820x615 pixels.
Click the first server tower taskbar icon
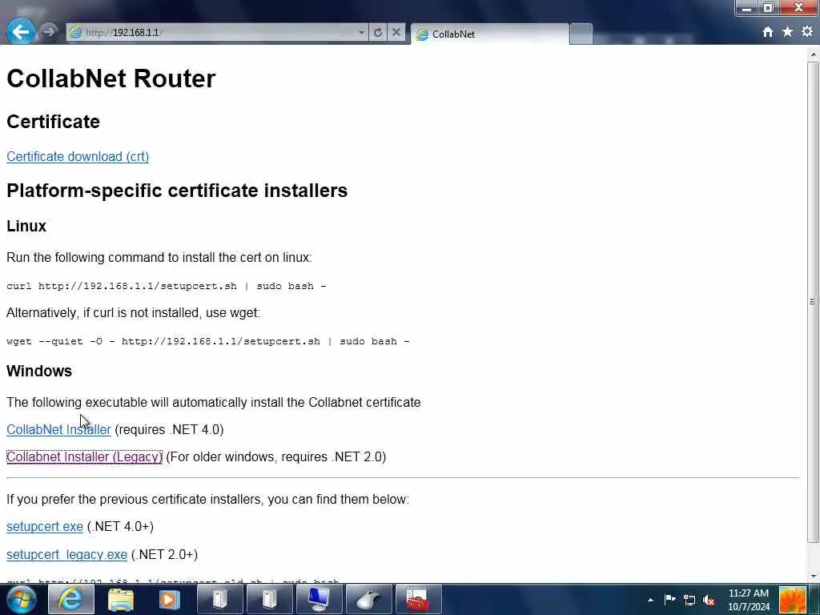pyautogui.click(x=220, y=599)
